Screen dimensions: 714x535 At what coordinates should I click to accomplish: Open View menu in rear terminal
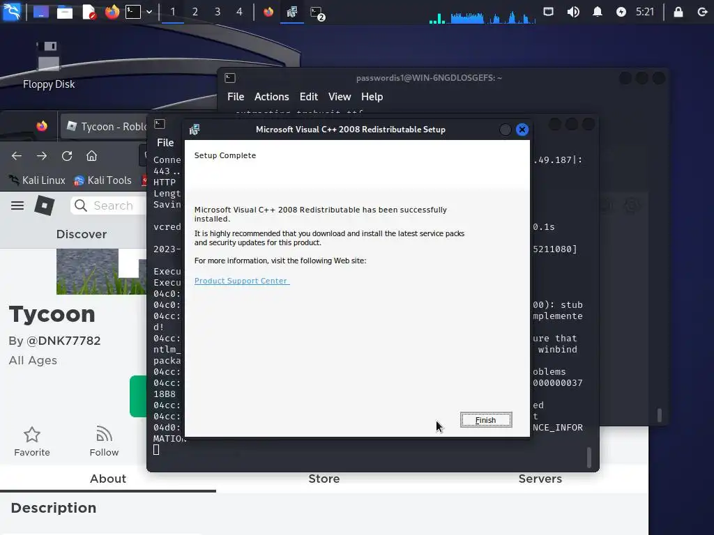coord(340,97)
